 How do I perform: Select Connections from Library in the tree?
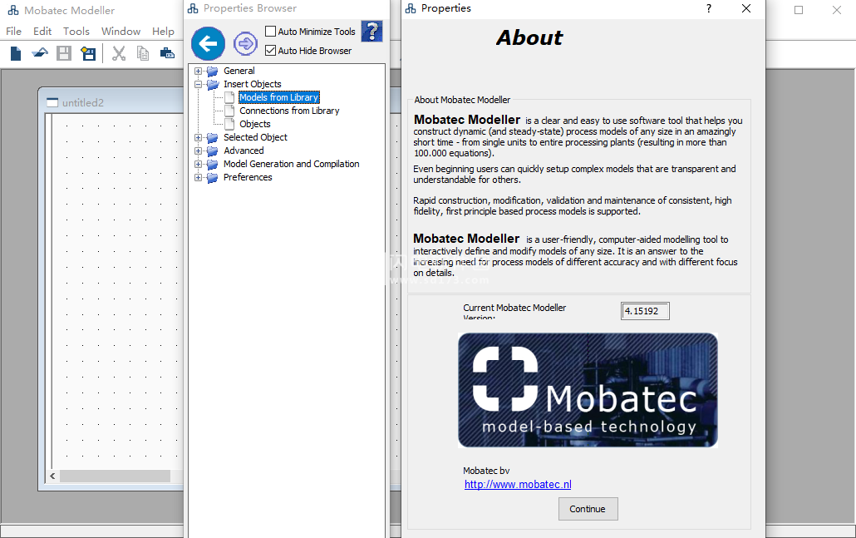pyautogui.click(x=289, y=111)
